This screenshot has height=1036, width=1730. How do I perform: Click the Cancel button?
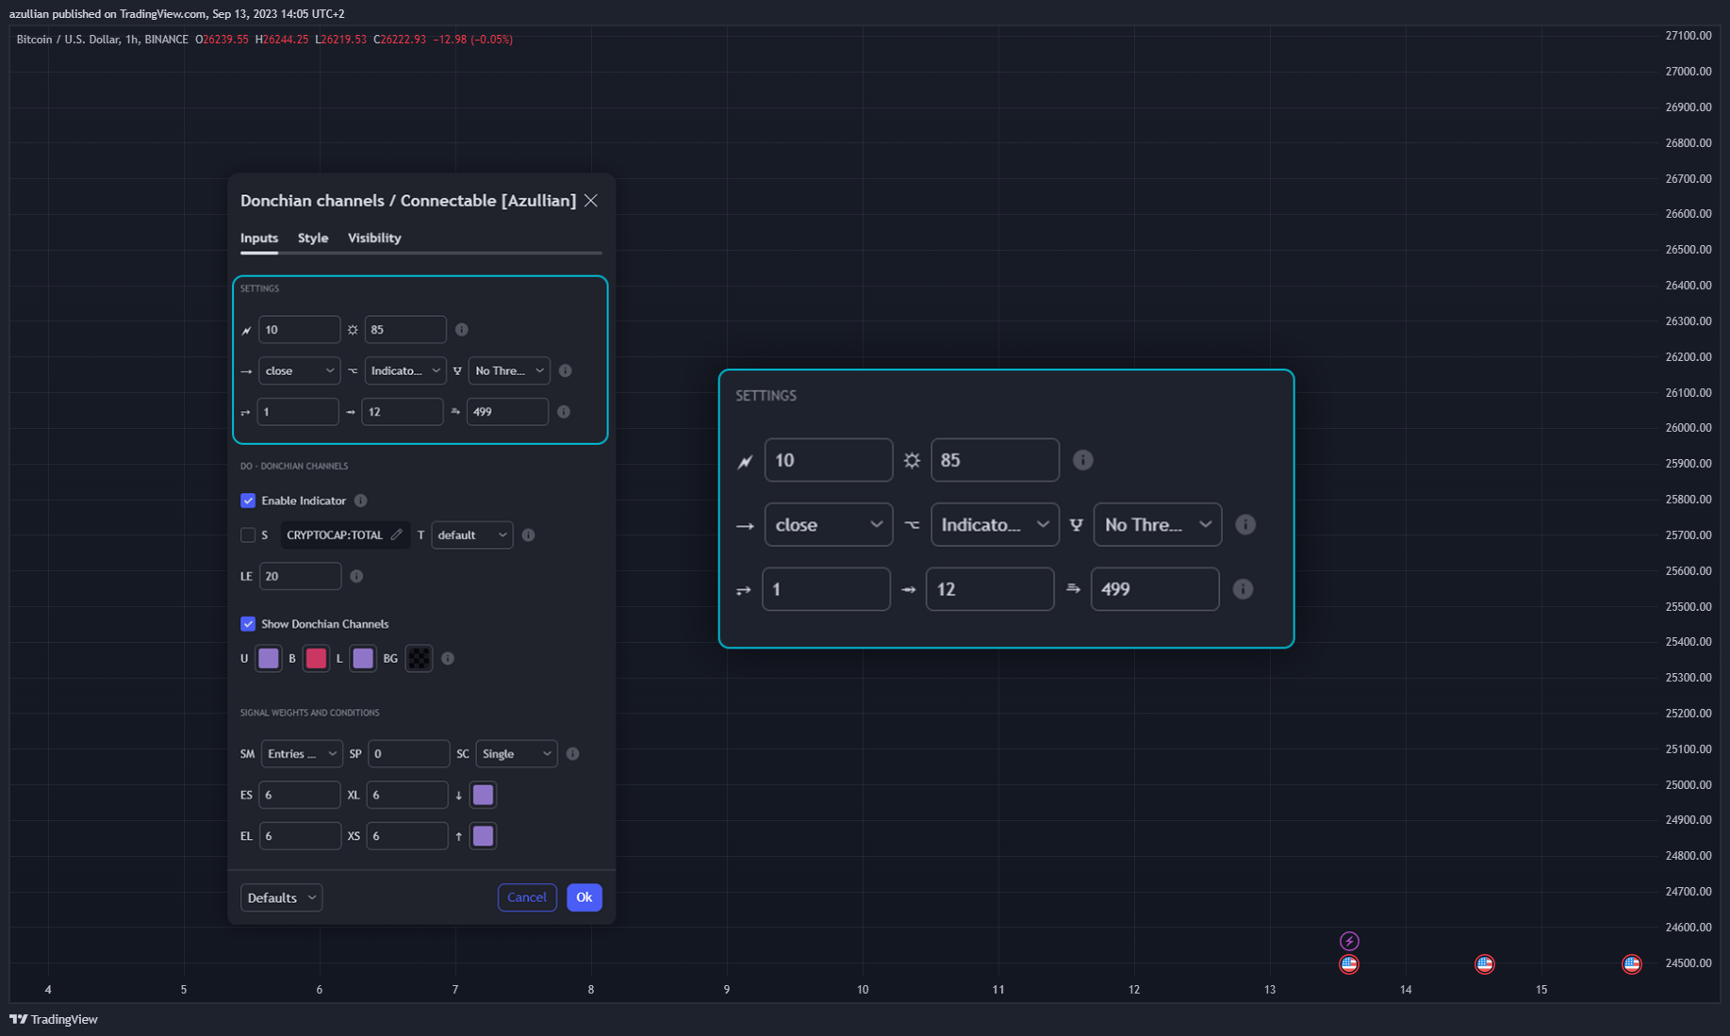pyautogui.click(x=527, y=897)
